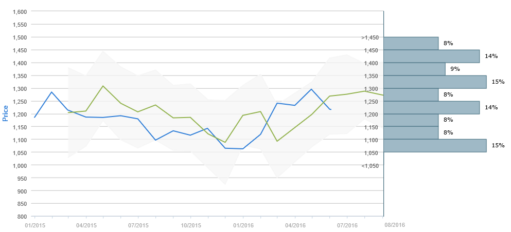Select the 01/2016 date label
This screenshot has height=232, width=511.
(x=243, y=225)
